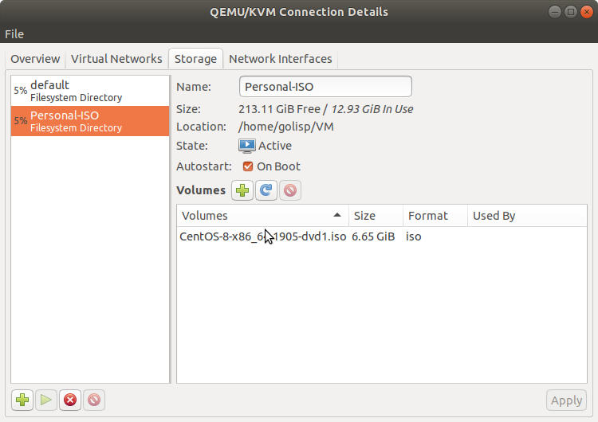Click the Stop Pool red X icon
This screenshot has height=422, width=598.
point(70,401)
